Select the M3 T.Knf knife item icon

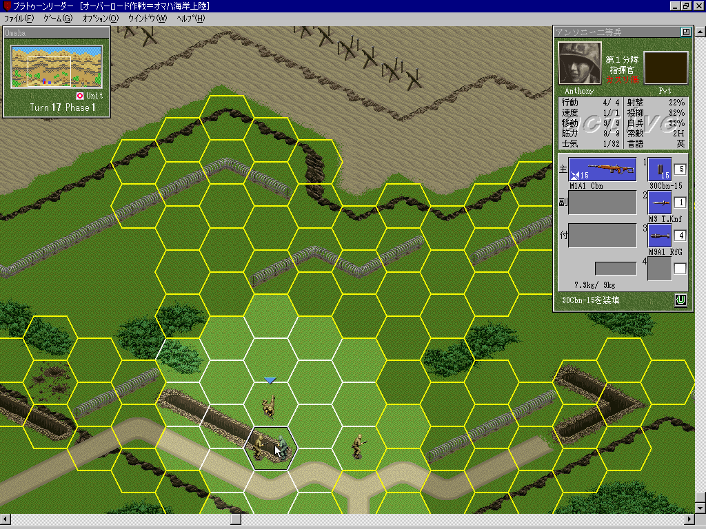660,203
